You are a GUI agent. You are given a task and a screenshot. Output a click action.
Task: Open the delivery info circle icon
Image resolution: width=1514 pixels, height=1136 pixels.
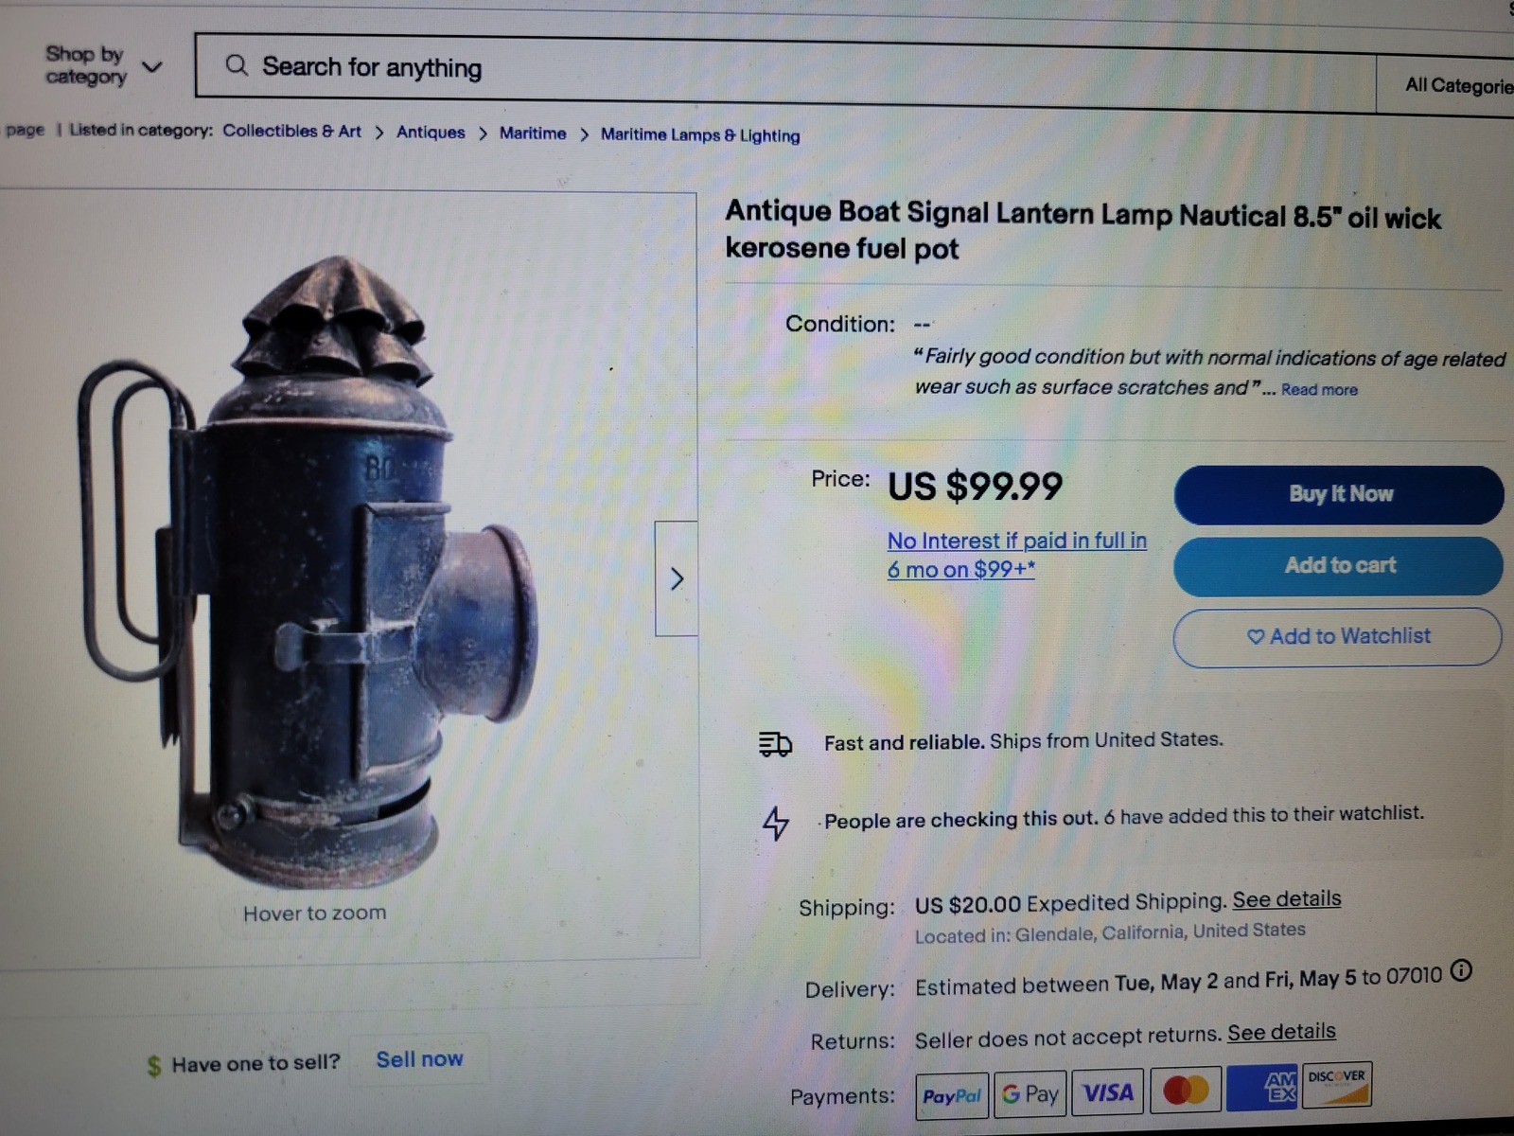coord(1461,970)
